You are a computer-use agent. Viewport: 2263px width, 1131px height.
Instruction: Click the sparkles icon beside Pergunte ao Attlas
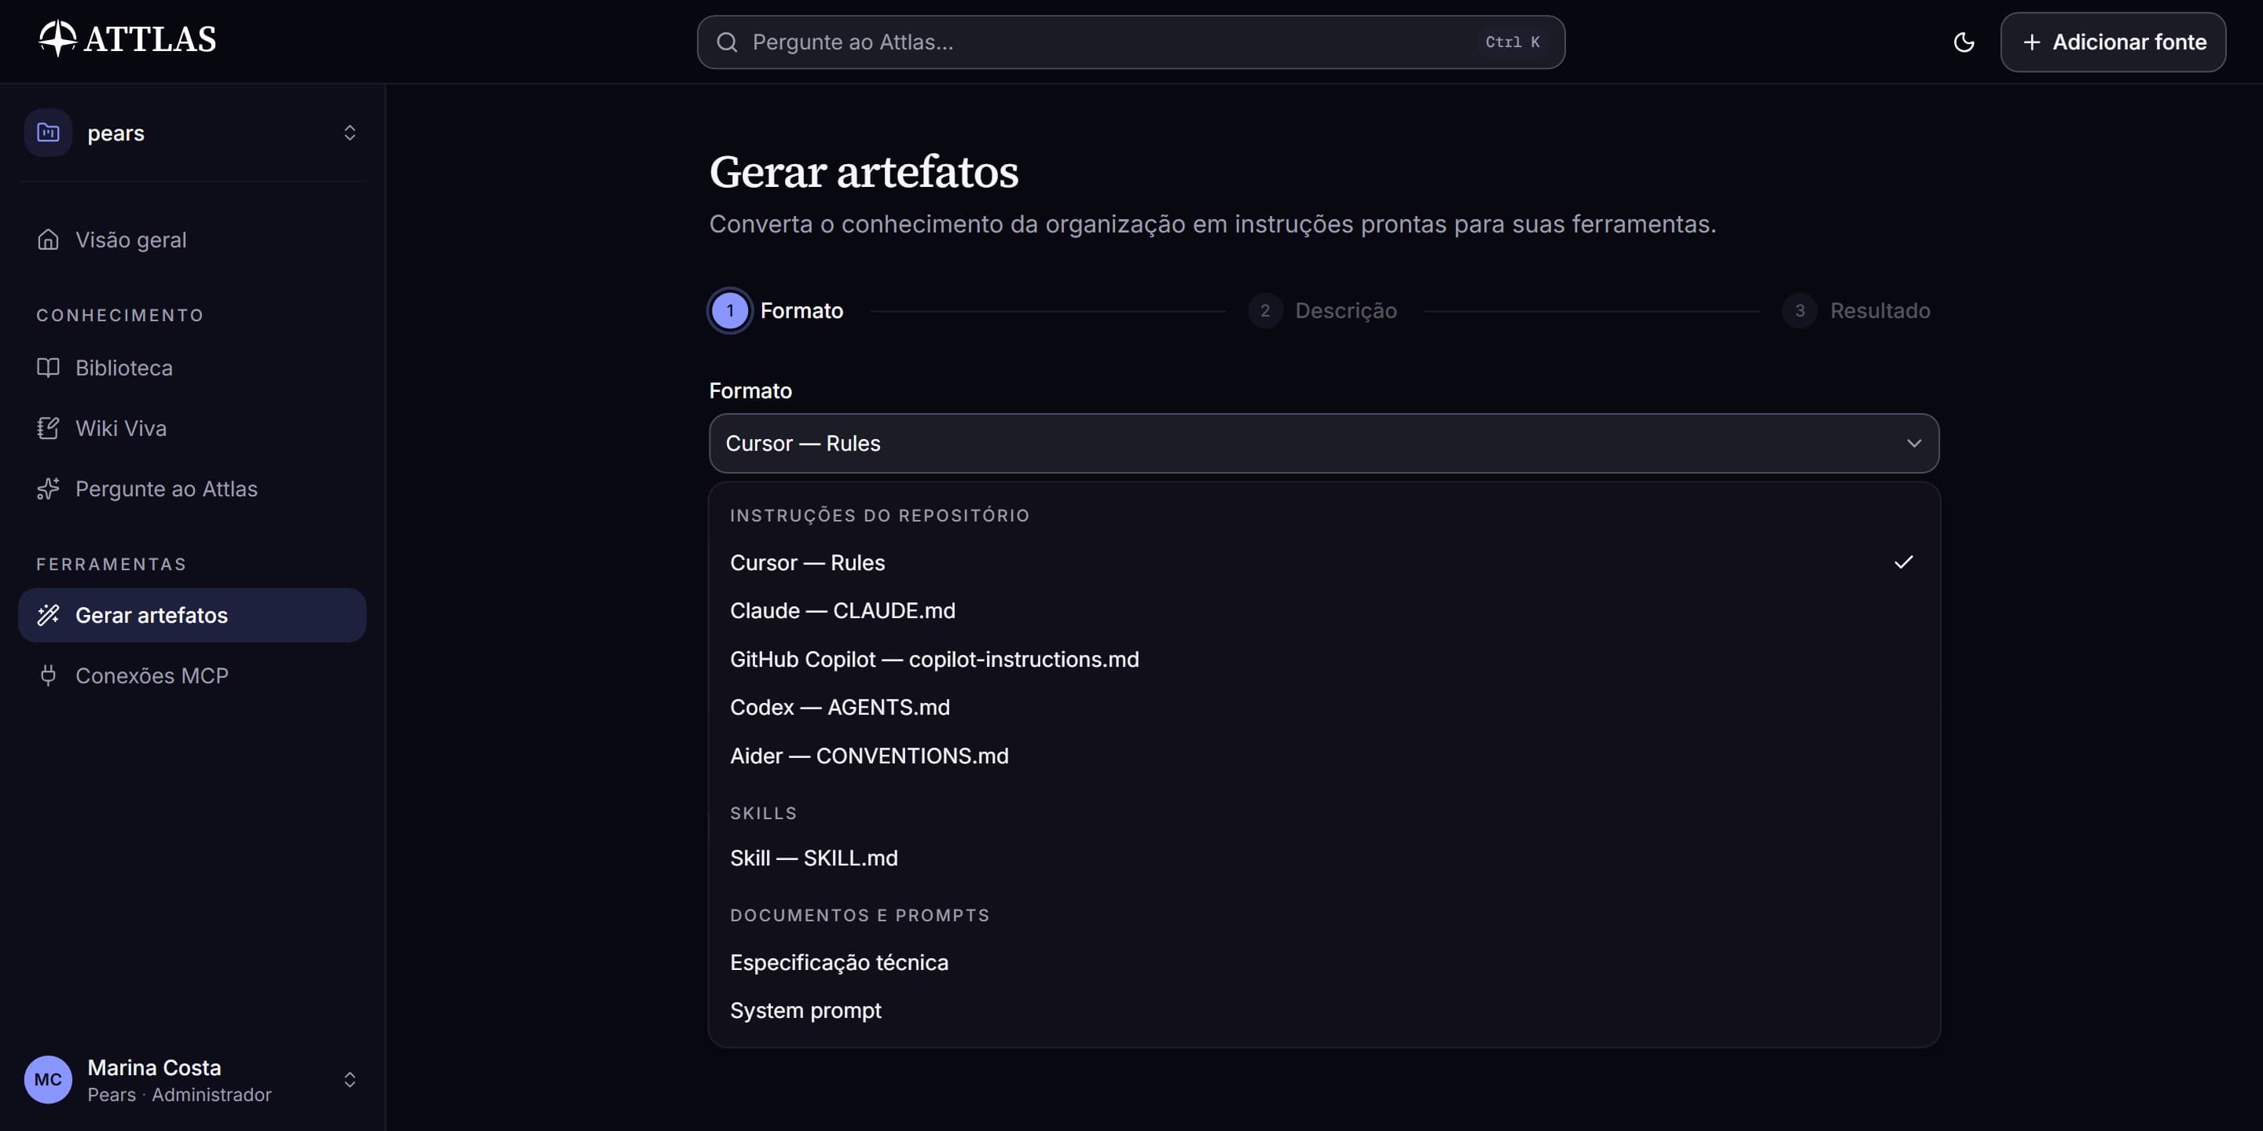pyautogui.click(x=48, y=489)
